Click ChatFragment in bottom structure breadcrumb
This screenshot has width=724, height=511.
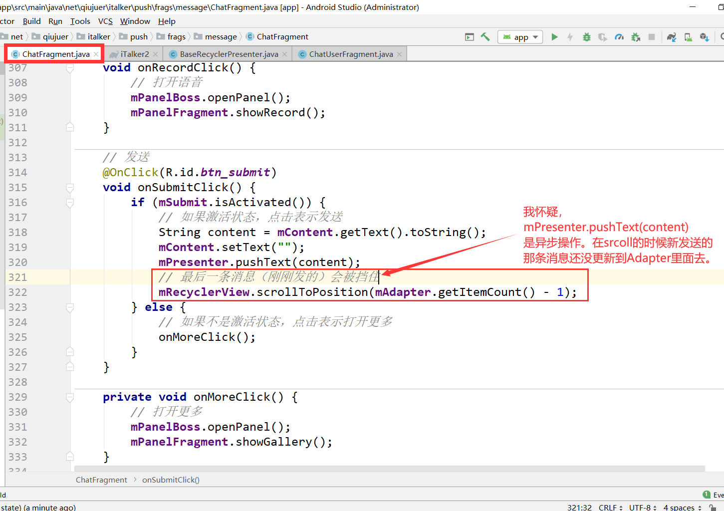[101, 480]
